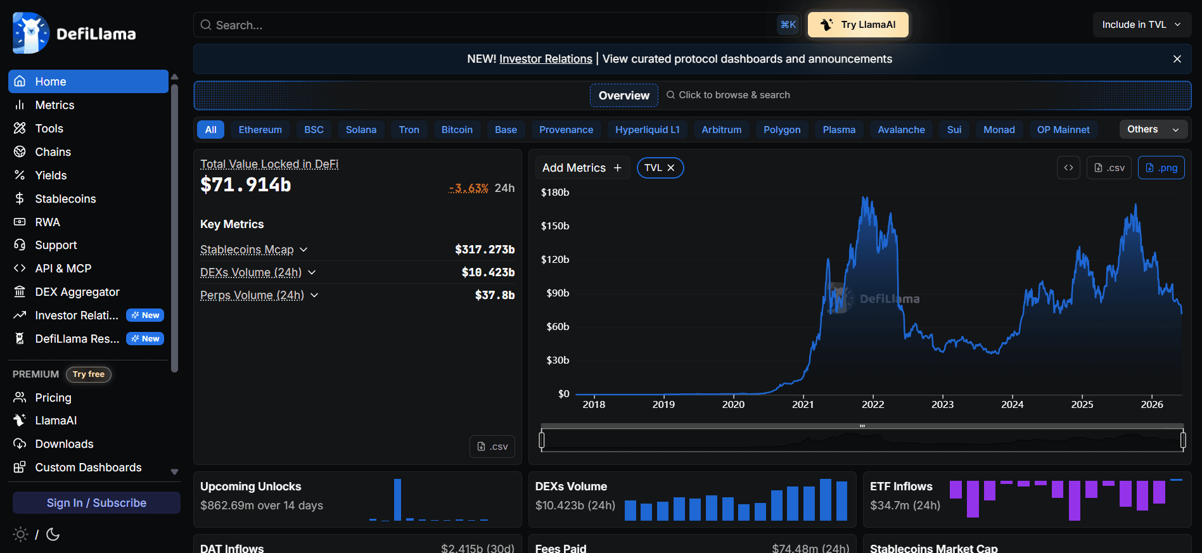Select the BSC chain tab
Image resolution: width=1202 pixels, height=553 pixels.
pos(314,129)
